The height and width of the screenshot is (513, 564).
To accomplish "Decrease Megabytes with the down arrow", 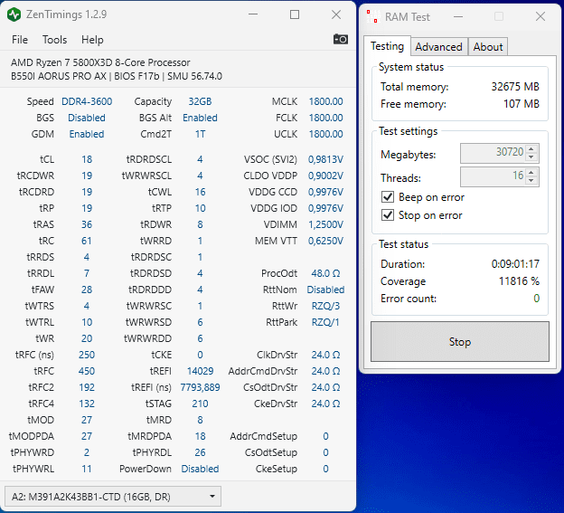I will point(531,157).
